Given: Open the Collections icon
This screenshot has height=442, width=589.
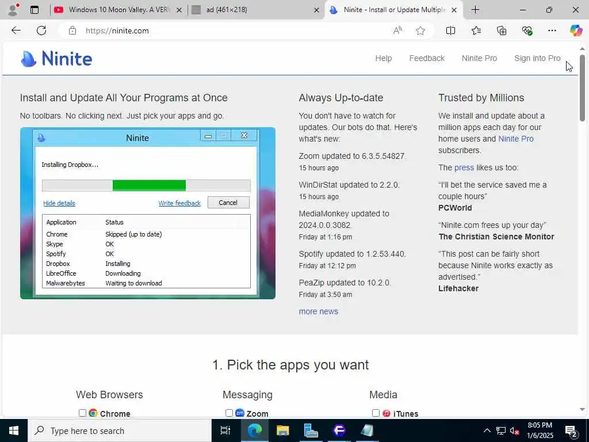Looking at the screenshot, I should tap(502, 31).
